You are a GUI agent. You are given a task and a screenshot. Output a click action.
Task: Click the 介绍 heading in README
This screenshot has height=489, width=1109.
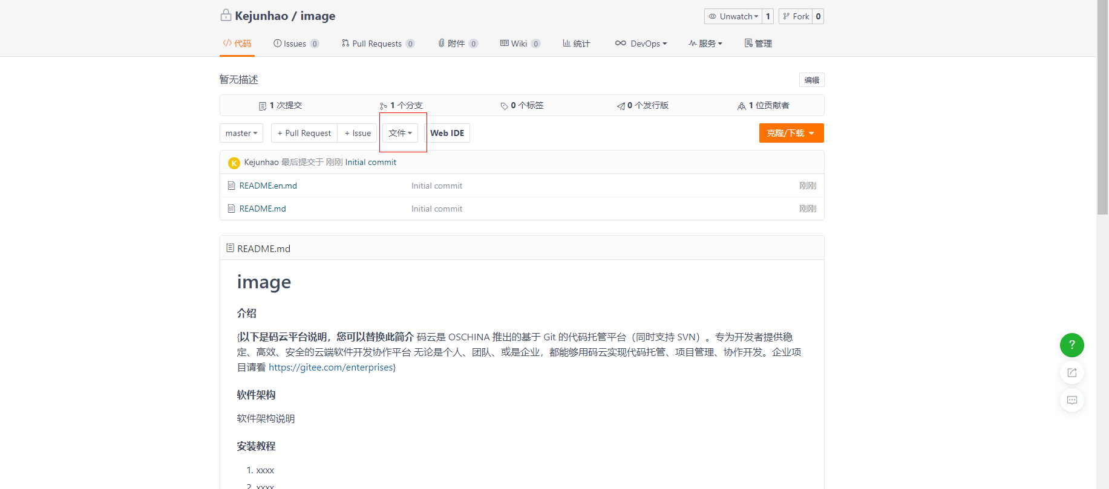click(x=246, y=313)
